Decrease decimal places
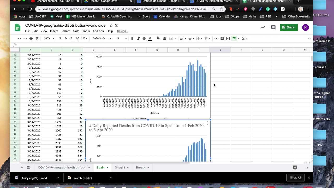Screen dimensions: 334x188 [71, 38]
